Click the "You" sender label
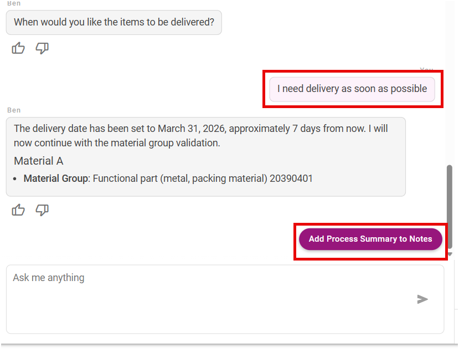Image resolution: width=459 pixels, height=352 pixels. tap(426, 70)
